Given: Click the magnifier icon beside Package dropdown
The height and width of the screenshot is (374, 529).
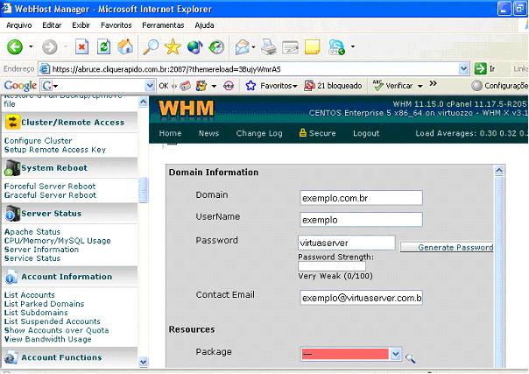Looking at the screenshot, I should coord(410,358).
